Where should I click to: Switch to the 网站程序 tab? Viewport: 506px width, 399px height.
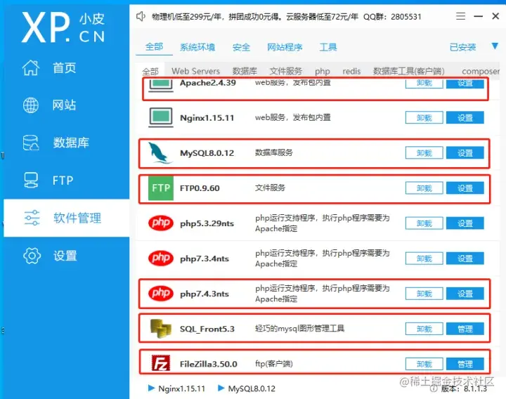[x=285, y=47]
